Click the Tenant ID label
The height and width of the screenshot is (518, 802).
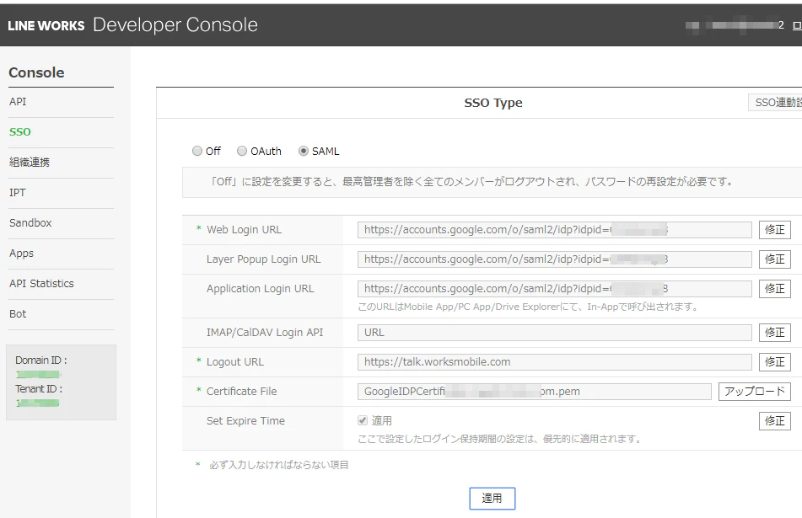39,389
